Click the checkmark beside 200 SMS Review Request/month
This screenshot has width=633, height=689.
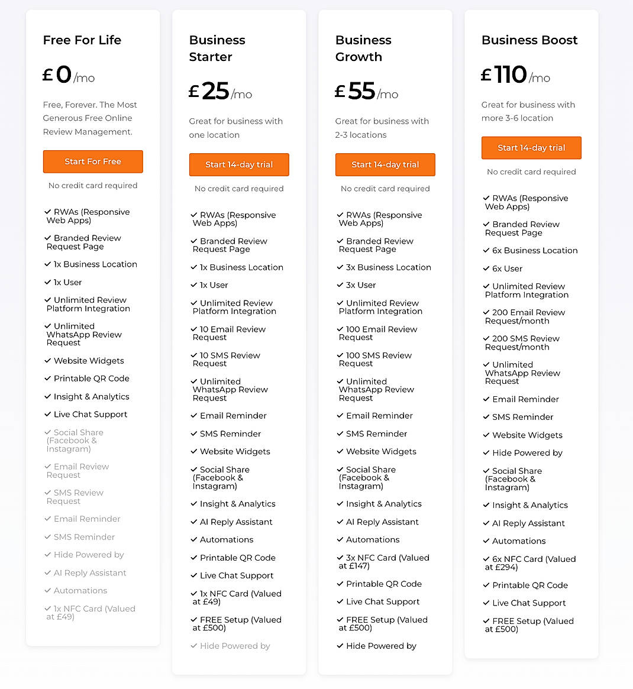486,339
